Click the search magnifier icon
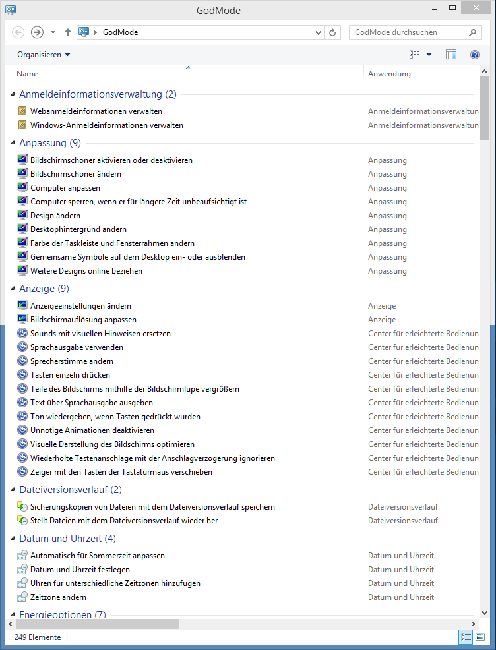This screenshot has height=650, width=496. (472, 32)
